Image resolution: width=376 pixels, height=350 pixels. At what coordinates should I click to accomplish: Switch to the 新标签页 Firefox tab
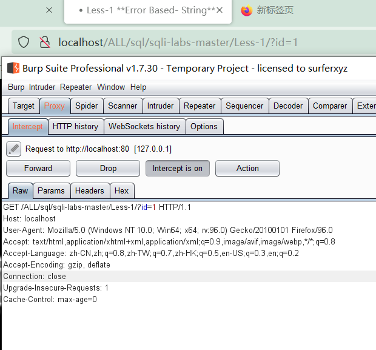tap(275, 10)
